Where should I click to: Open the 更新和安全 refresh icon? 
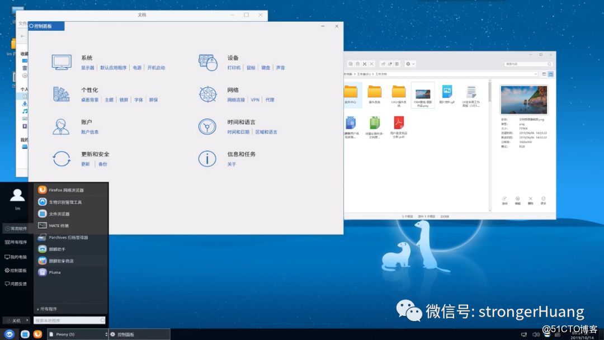coord(62,159)
